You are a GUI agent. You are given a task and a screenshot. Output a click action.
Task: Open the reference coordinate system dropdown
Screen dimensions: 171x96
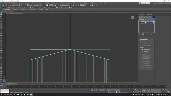pyautogui.click(x=38, y=5)
